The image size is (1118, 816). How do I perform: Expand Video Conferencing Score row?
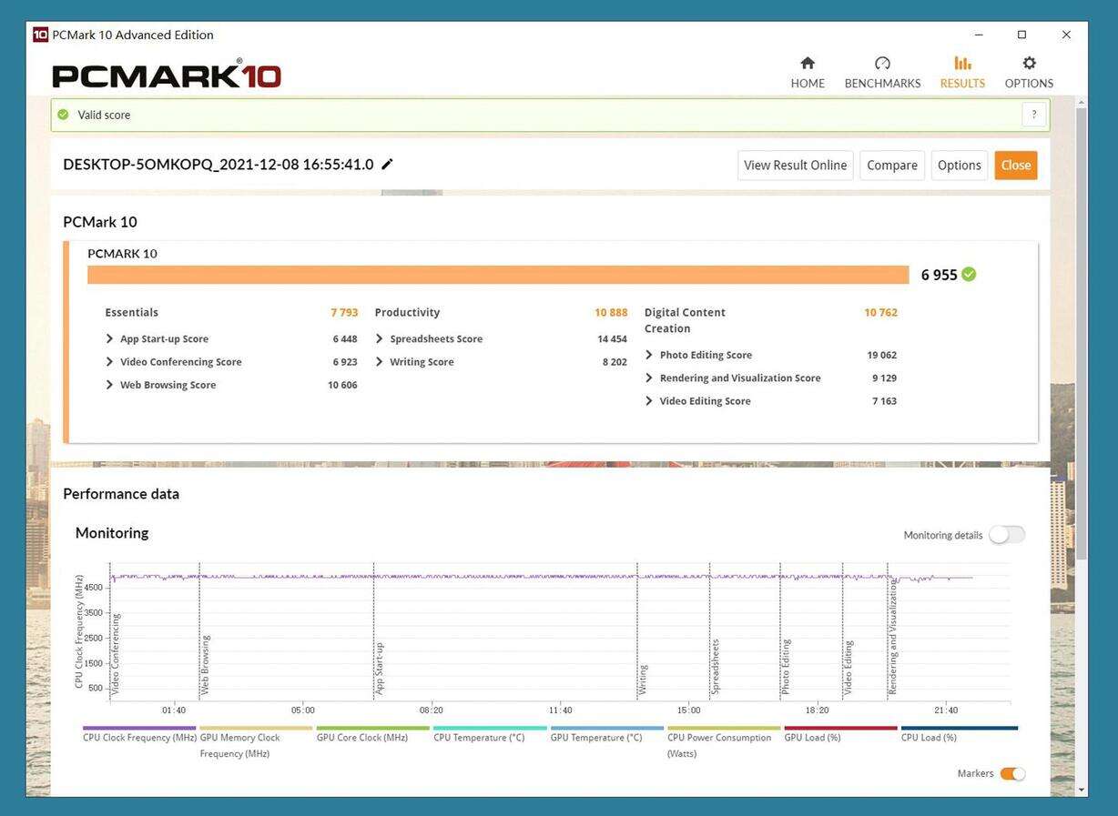click(109, 361)
